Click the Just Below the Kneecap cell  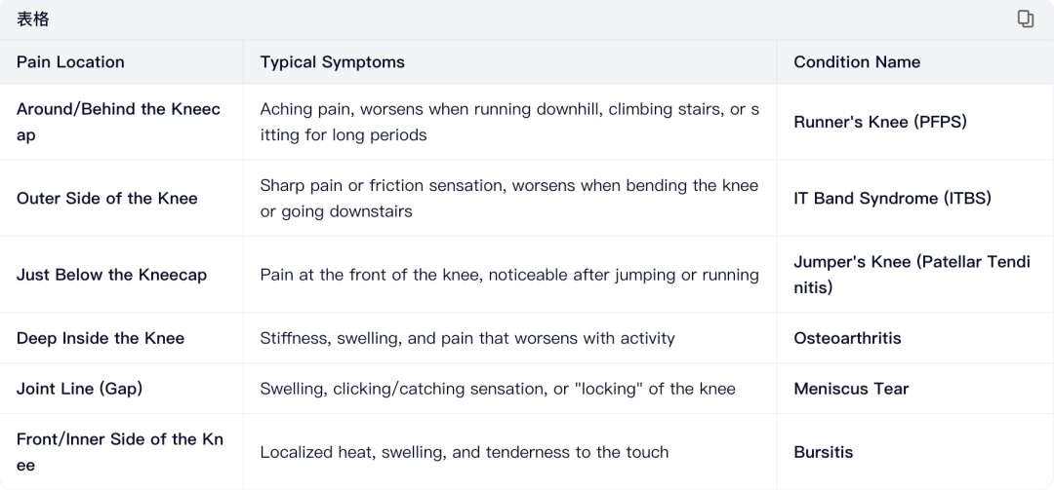coord(111,275)
